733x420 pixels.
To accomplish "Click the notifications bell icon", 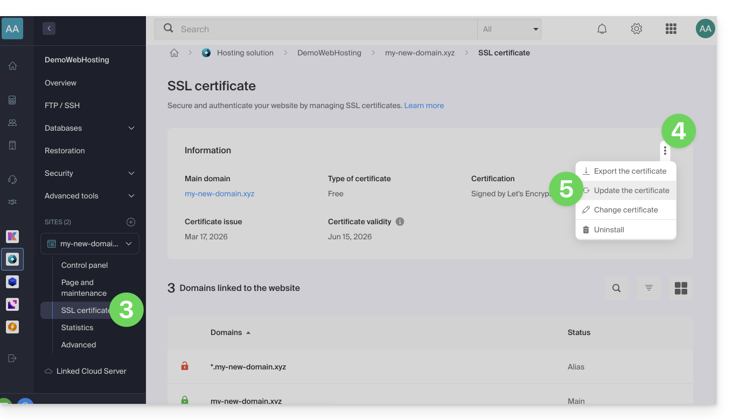I will click(x=602, y=29).
